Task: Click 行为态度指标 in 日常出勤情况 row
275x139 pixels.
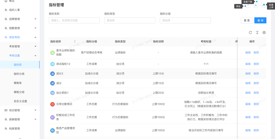Action: click(120, 104)
